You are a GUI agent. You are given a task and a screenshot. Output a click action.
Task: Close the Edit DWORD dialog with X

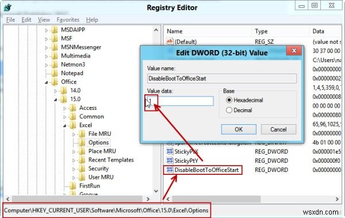294,51
